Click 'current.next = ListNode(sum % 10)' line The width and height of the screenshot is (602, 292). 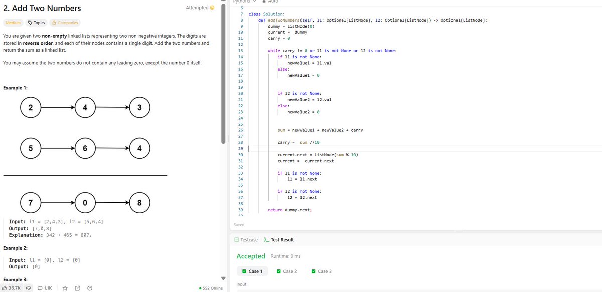(318, 155)
